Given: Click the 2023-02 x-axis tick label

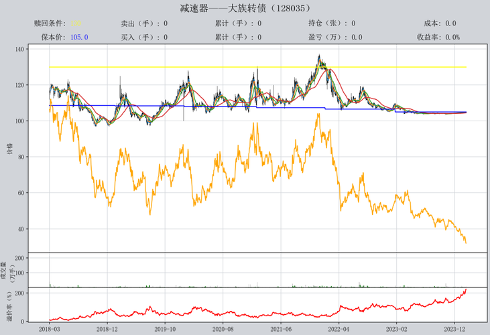Looking at the screenshot, I should coord(396,329).
